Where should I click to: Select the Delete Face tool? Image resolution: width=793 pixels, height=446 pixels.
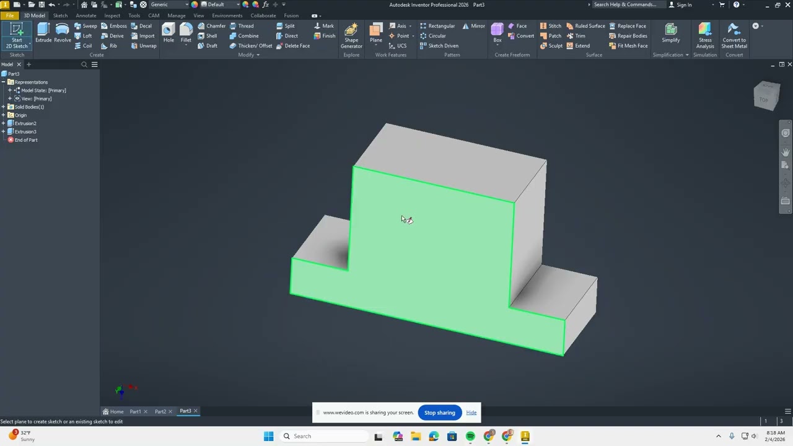click(292, 46)
